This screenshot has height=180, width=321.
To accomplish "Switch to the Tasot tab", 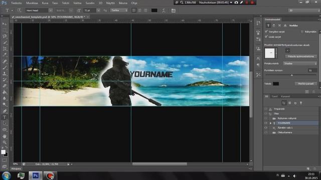I will pos(274,96).
